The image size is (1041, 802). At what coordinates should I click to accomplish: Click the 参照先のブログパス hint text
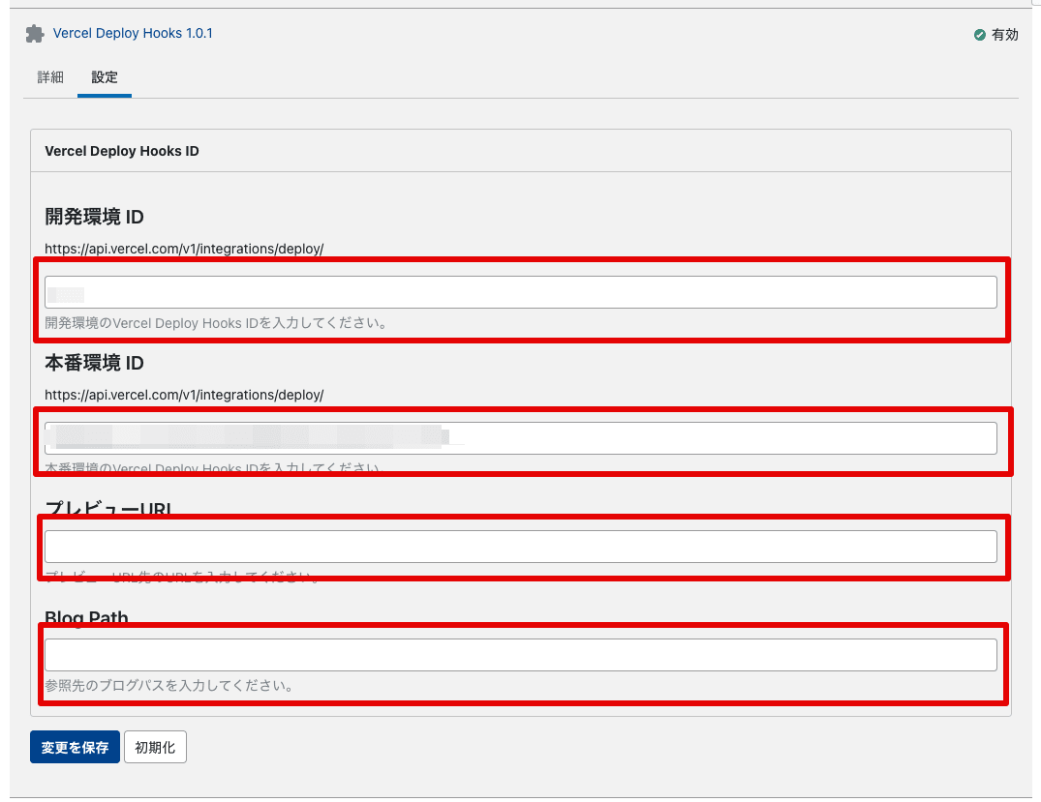coord(170,685)
